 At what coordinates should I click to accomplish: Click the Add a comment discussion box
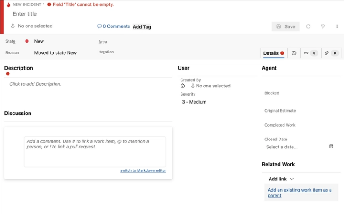(95, 152)
